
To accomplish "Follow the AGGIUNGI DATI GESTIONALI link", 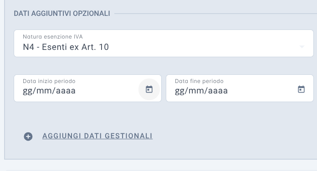I will tap(97, 136).
